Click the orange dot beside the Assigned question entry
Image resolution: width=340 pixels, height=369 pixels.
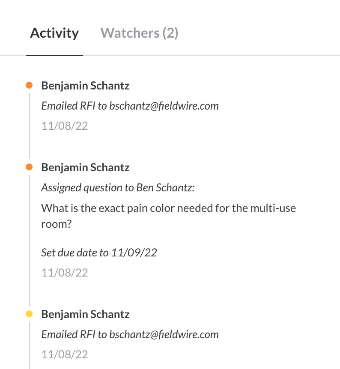tap(29, 167)
